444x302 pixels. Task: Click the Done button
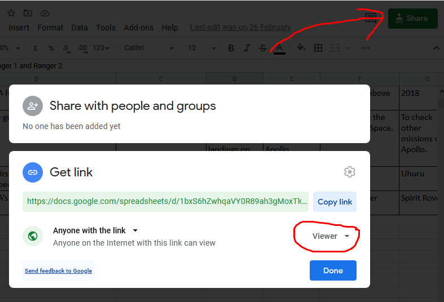[x=333, y=270]
